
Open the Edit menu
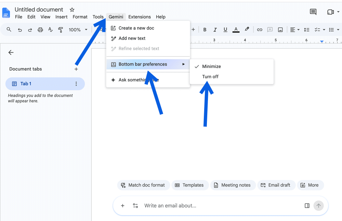31,17
